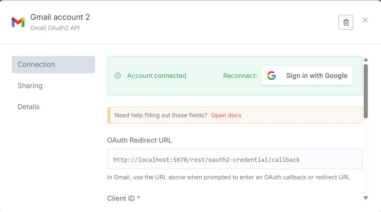Screen dimensions: 381x212
Task: Click the scrollbar up arrow
Action: pos(366,60)
